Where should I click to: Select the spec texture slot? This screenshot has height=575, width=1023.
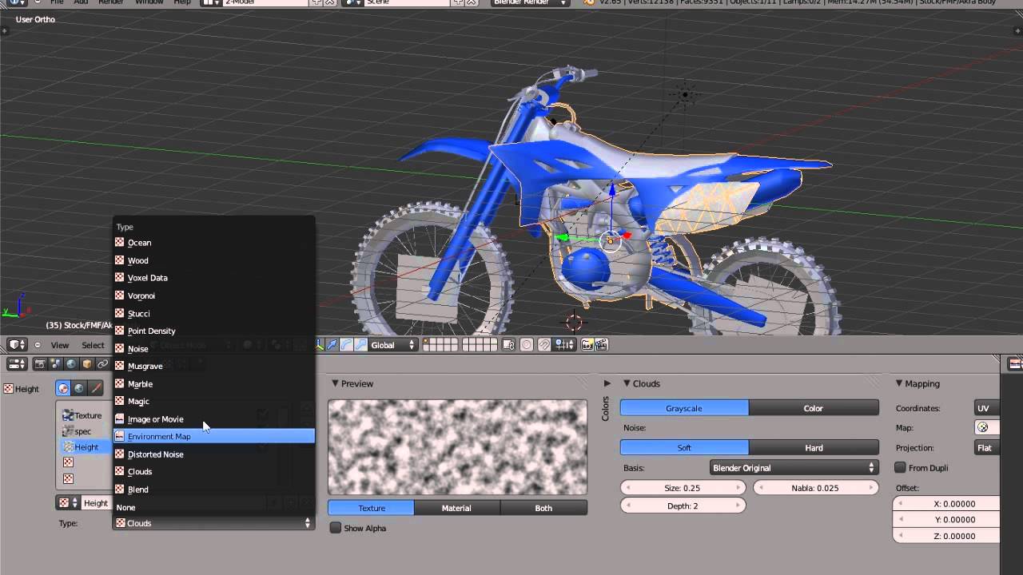coord(86,431)
